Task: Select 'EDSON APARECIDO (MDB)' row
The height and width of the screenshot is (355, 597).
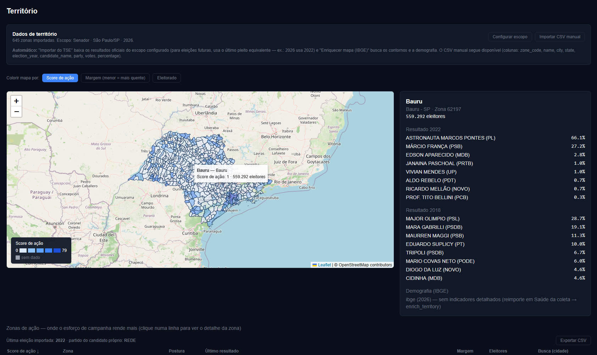Action: [495, 155]
